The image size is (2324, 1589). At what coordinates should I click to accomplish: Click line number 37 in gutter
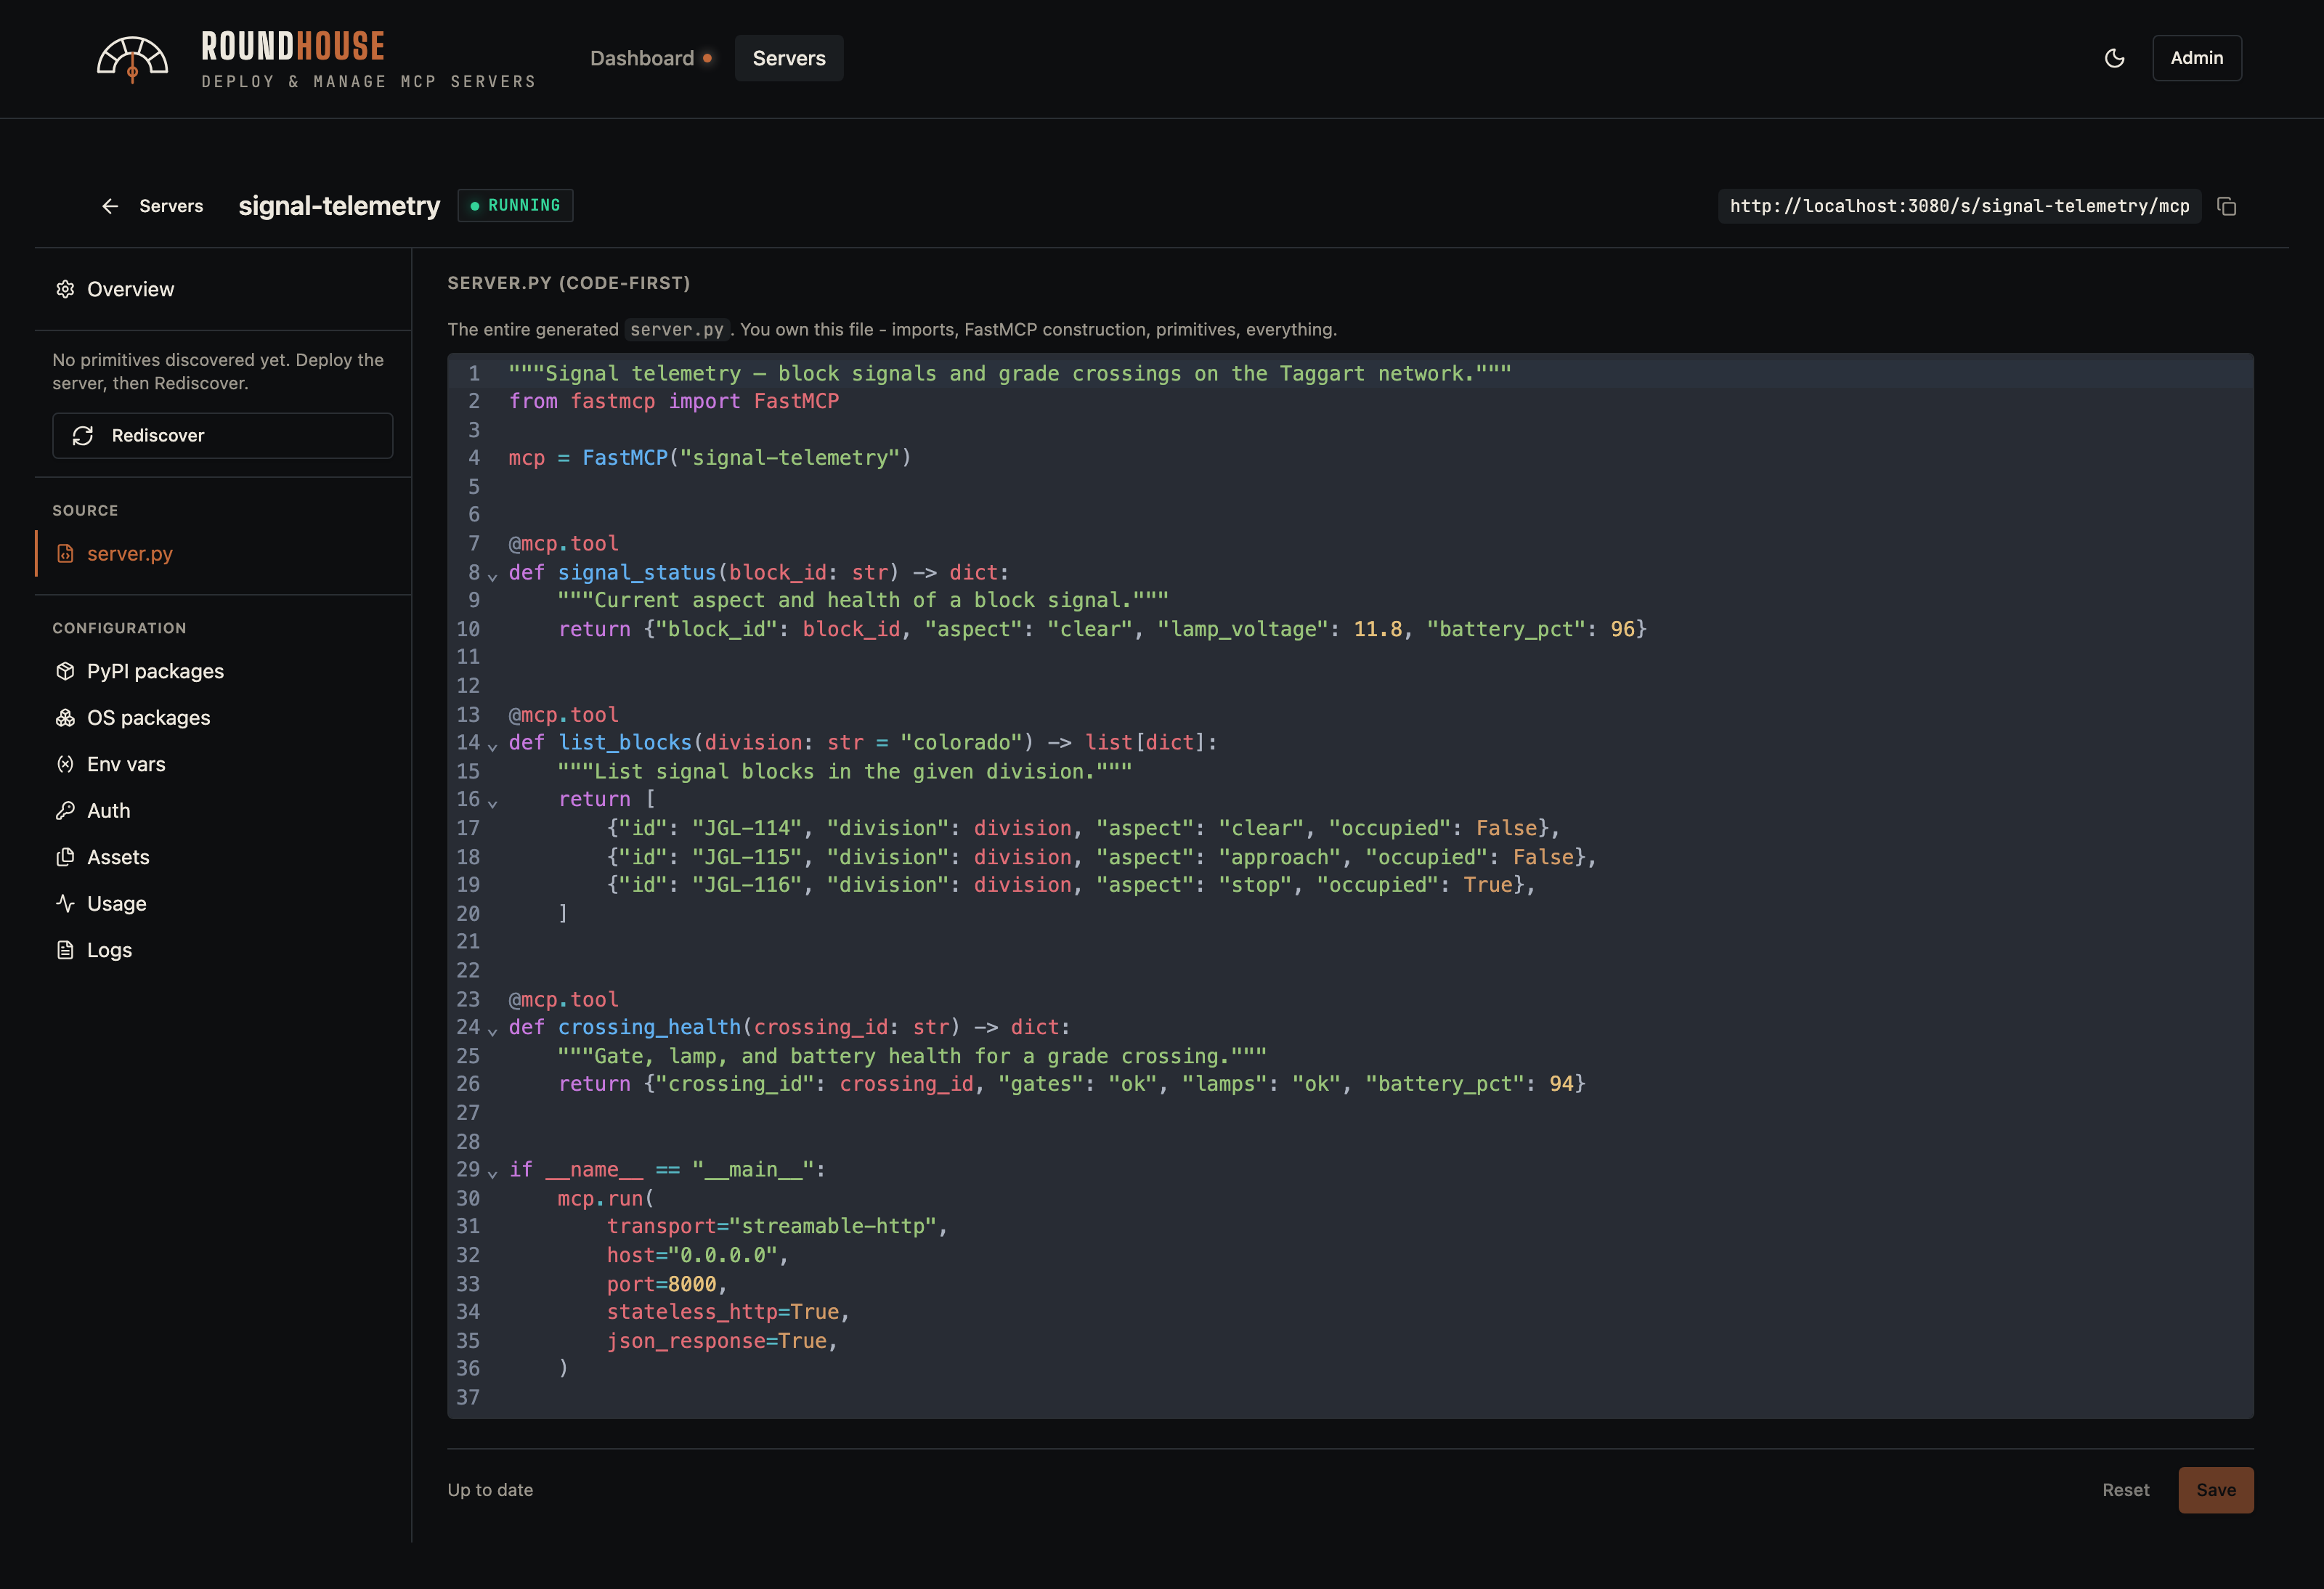[468, 1397]
